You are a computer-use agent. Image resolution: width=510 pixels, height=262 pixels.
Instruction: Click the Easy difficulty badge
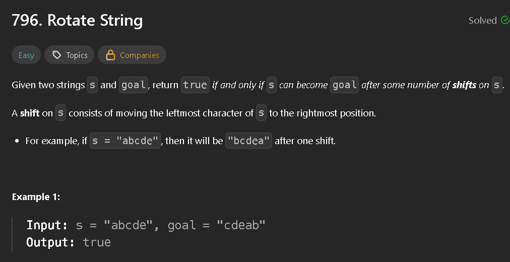point(26,55)
